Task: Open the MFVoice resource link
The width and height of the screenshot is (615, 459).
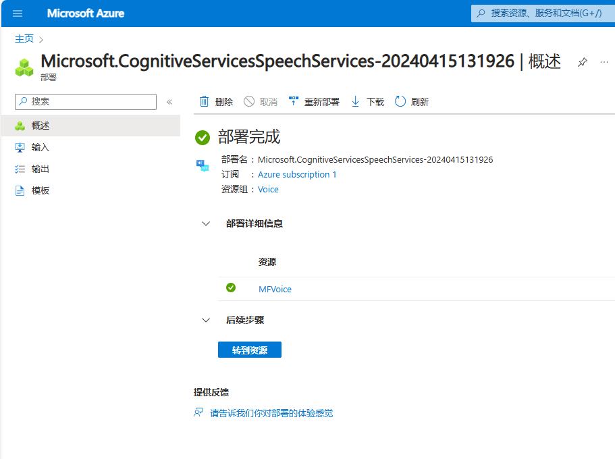Action: coord(275,290)
